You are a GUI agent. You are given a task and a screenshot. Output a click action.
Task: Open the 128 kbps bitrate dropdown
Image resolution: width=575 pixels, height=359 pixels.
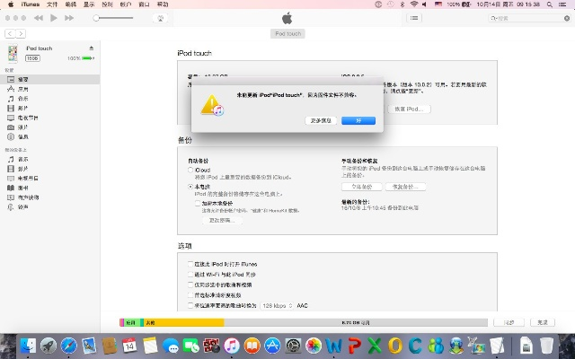click(x=272, y=305)
